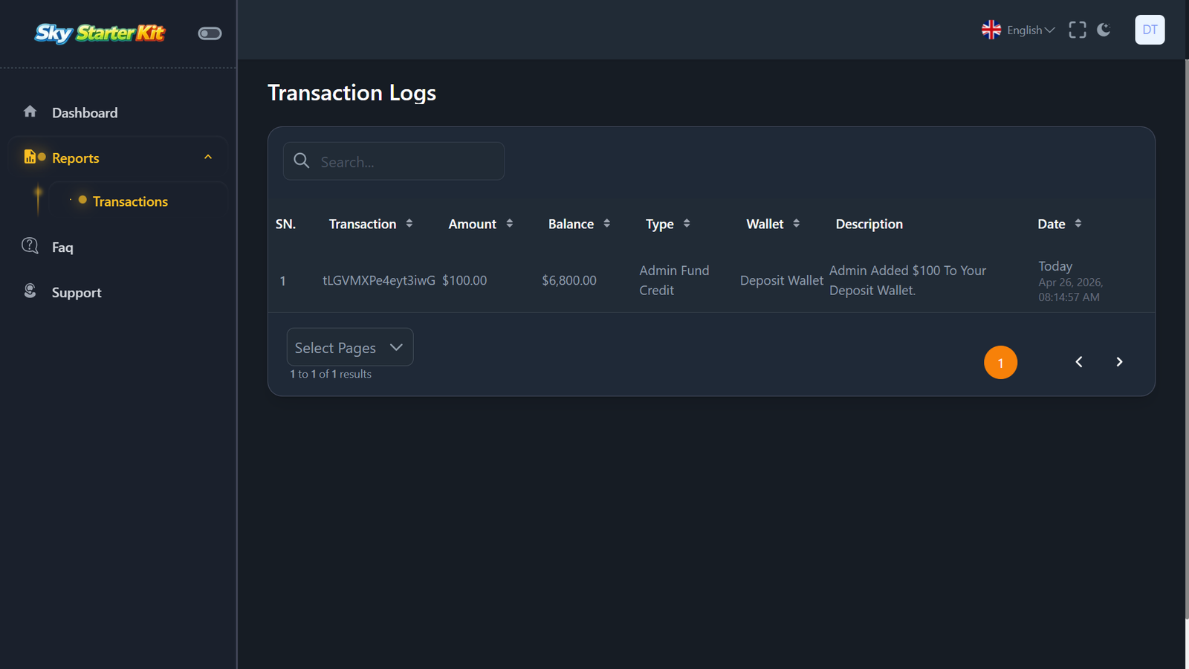Open the Transactions submenu item

(x=130, y=201)
